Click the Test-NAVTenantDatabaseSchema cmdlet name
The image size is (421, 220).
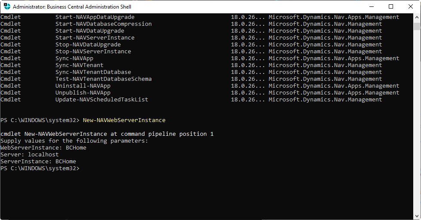click(103, 79)
